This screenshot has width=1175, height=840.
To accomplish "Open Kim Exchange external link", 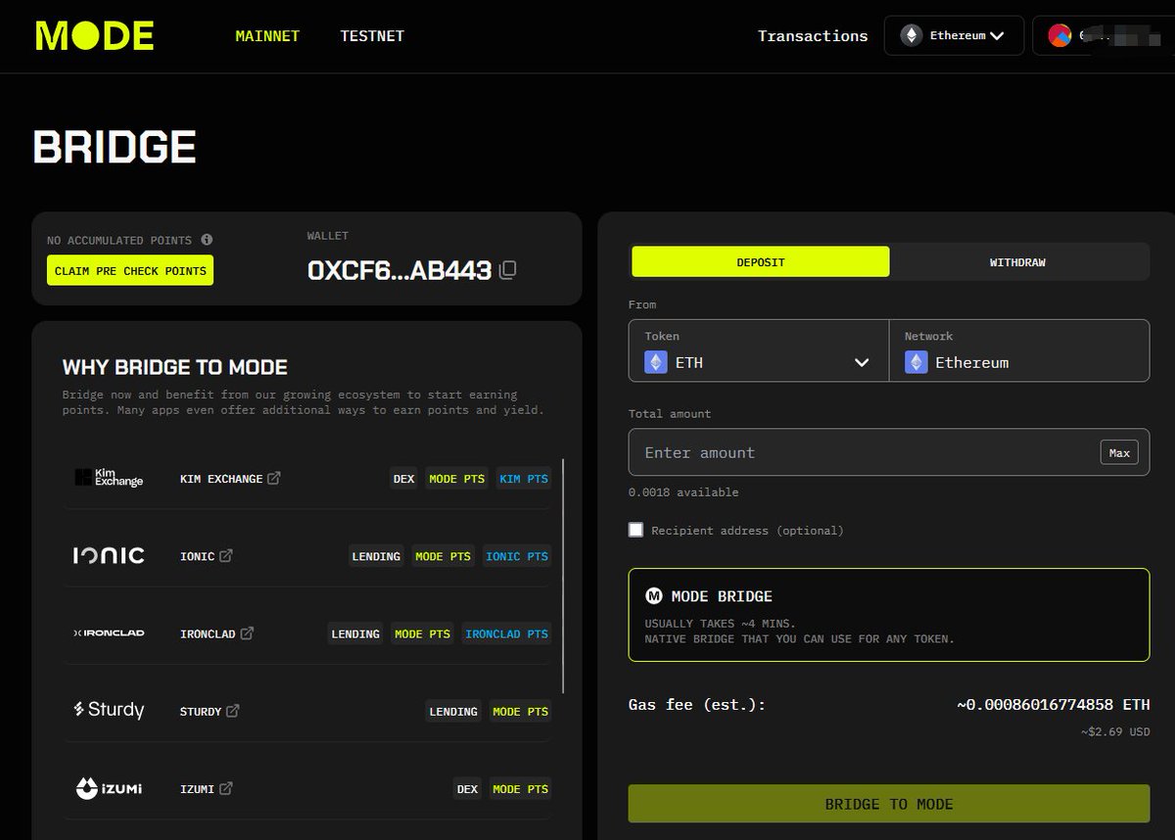I will click(x=274, y=478).
